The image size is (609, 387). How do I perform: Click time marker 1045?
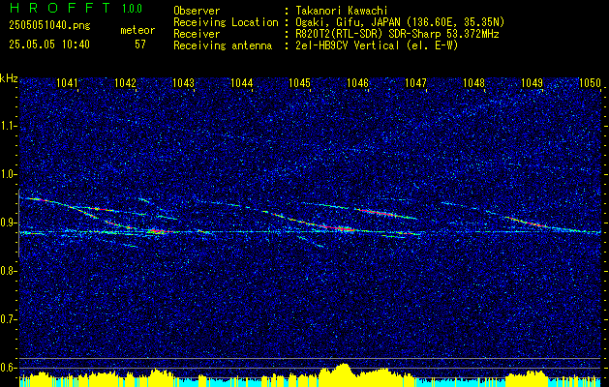pyautogui.click(x=300, y=82)
